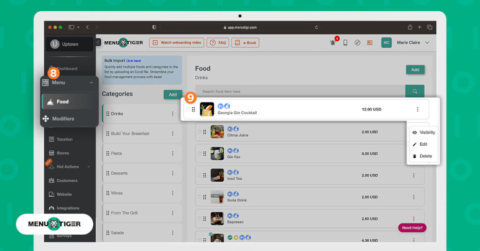
Task: Click the Need Help? button
Action: [x=412, y=228]
